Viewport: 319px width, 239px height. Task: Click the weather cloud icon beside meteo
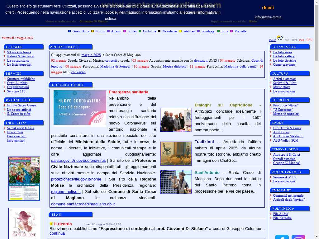280,38
